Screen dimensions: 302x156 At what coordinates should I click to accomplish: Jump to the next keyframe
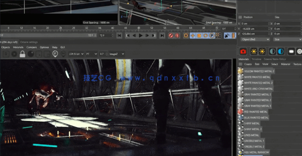click(x=153, y=36)
